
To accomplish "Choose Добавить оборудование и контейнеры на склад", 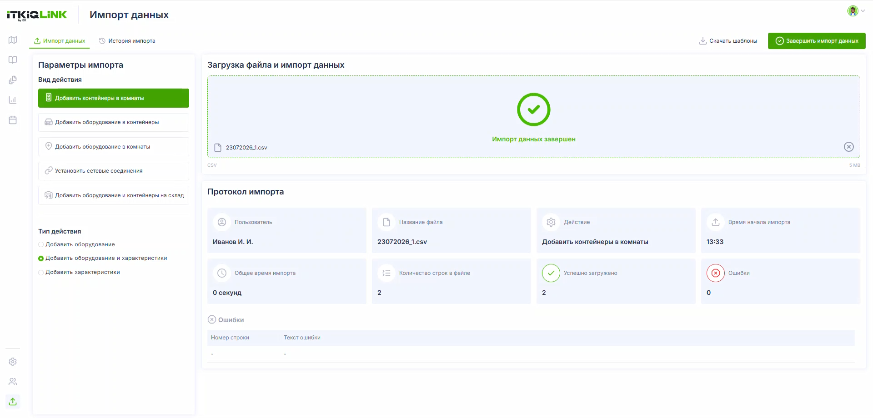I will click(114, 195).
